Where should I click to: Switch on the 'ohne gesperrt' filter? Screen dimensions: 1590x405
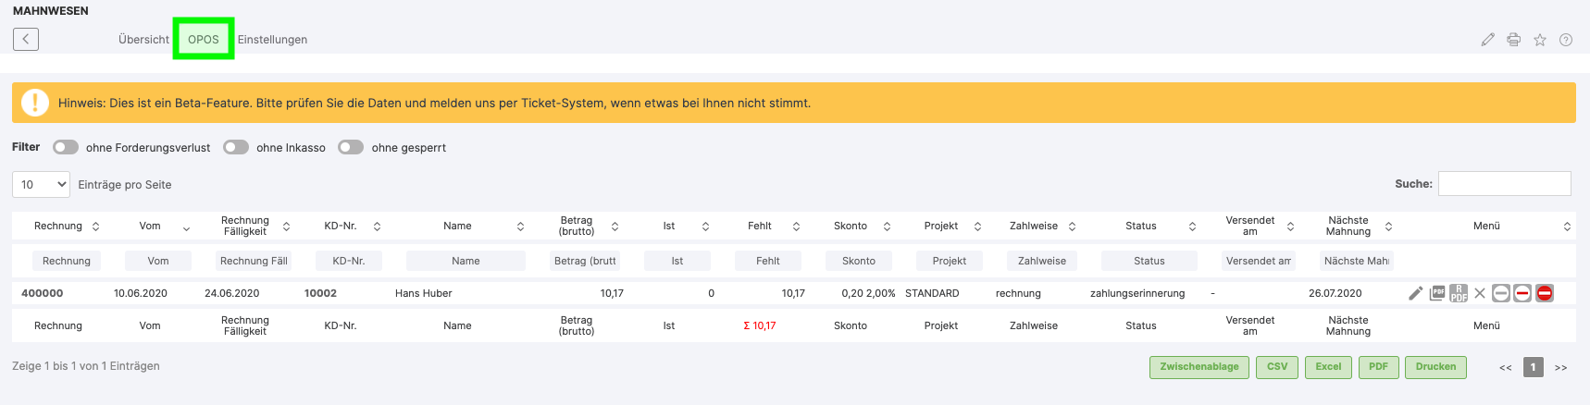(351, 147)
